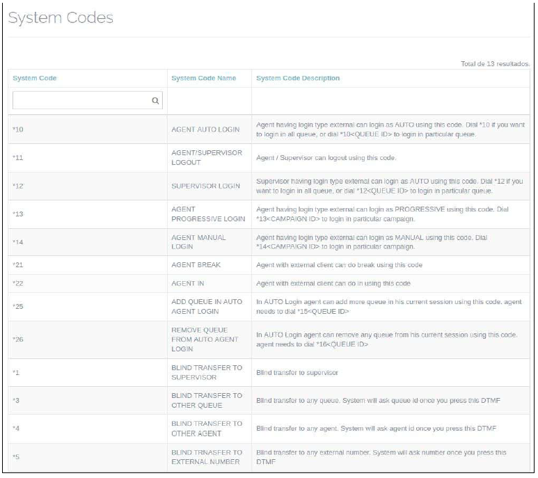Click BLIND TRANSFER TO SUPERVISOR entry

pos(207,373)
